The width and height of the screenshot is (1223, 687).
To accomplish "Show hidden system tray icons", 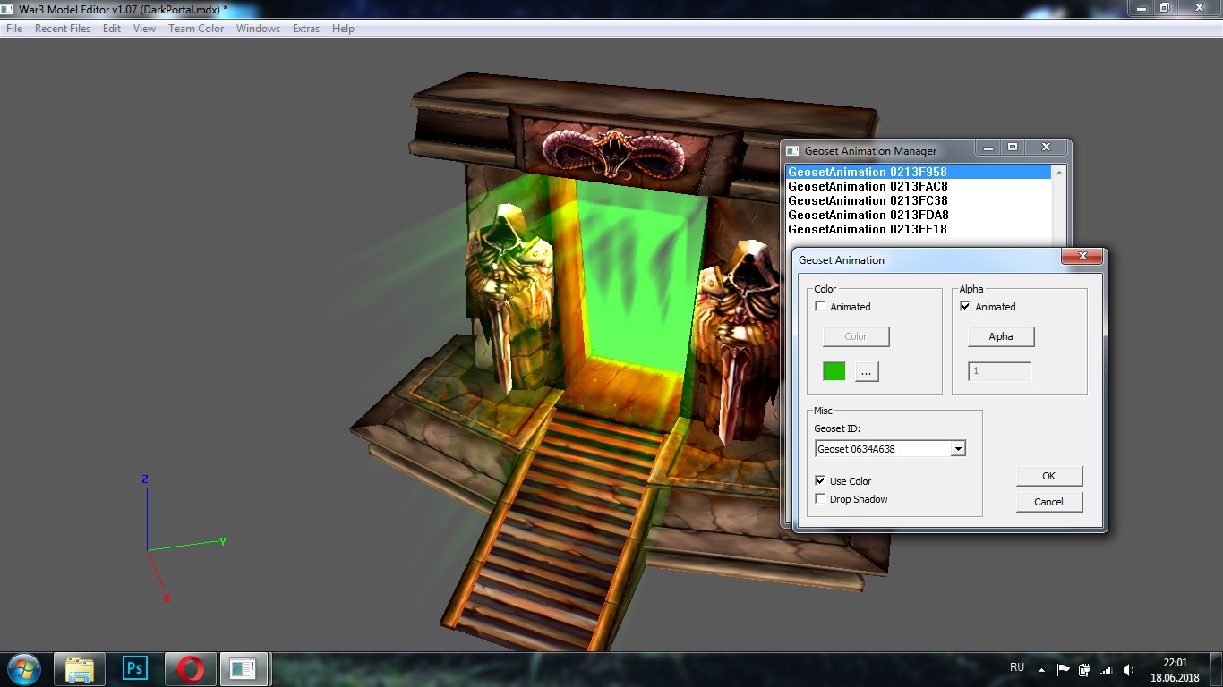I will coord(1041,669).
